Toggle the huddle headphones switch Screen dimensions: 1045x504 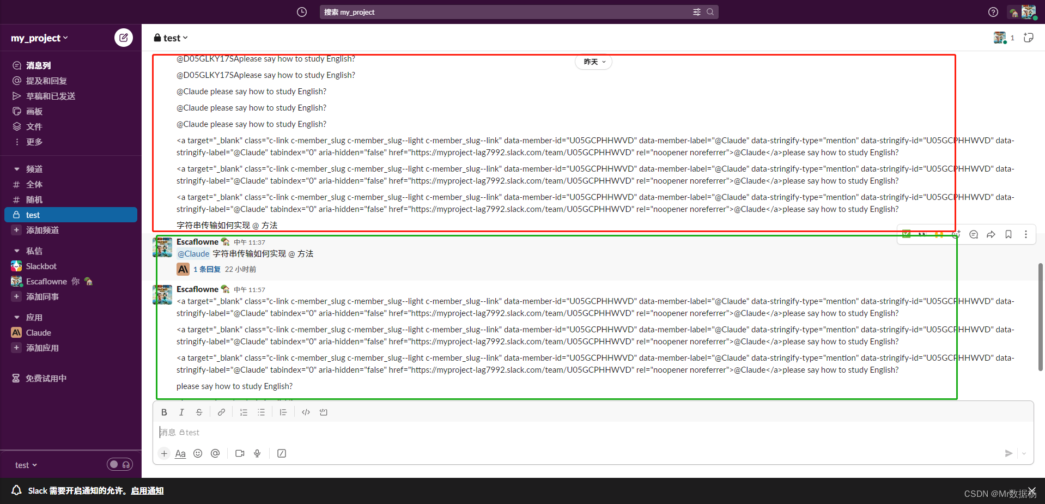tap(120, 464)
